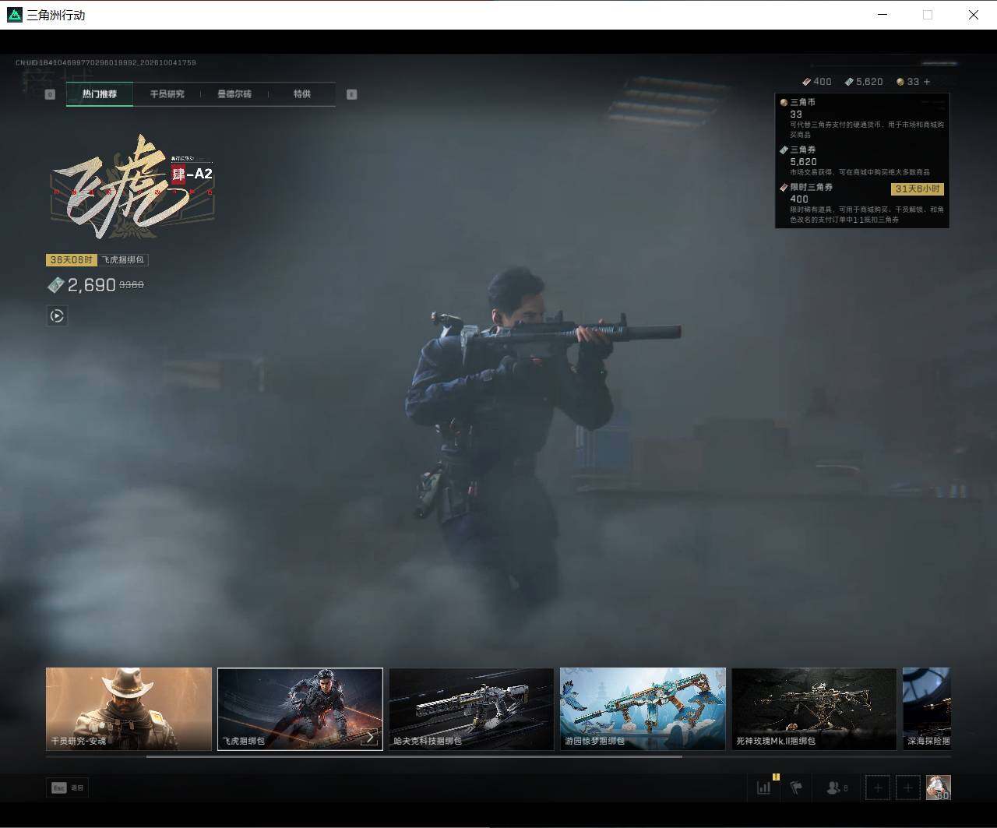Select the 特供 tab

pyautogui.click(x=301, y=94)
